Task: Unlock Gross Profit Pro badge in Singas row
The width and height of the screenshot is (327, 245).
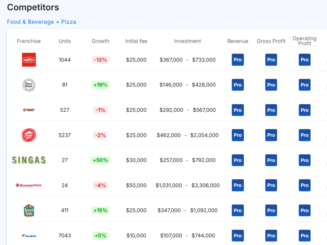Action: point(271,160)
